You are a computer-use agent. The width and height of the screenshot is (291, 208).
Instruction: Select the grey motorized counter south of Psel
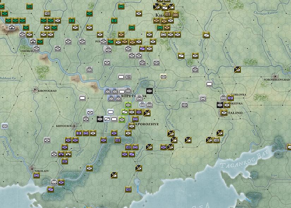tap(89, 70)
